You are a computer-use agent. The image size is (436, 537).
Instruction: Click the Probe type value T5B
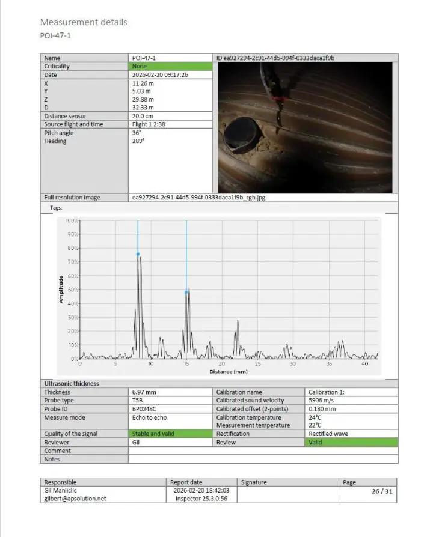tap(137, 401)
